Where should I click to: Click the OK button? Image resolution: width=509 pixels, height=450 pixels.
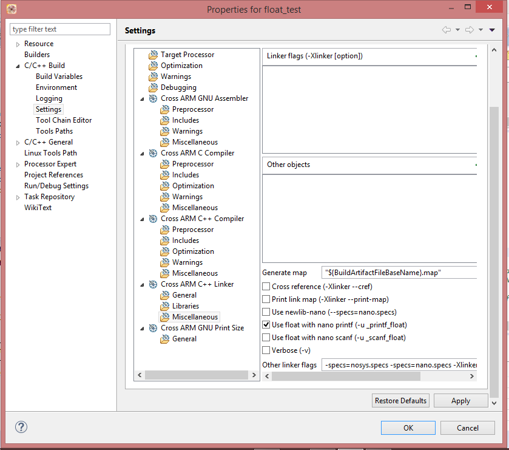click(408, 428)
